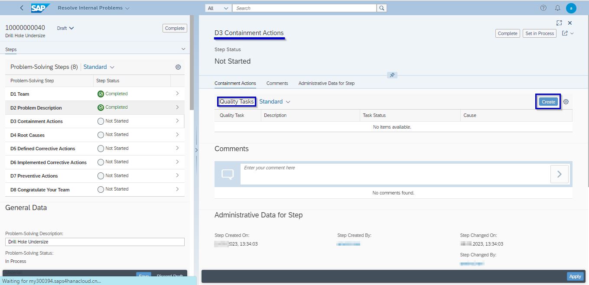Open the D4 Root Causes row chevron

tap(178, 135)
